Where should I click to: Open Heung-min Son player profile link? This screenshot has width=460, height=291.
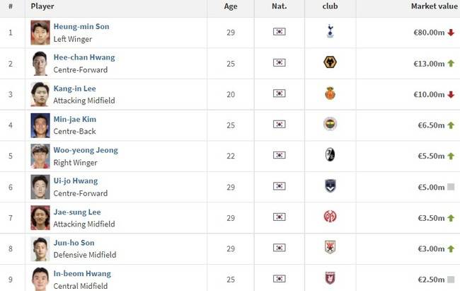coord(81,27)
